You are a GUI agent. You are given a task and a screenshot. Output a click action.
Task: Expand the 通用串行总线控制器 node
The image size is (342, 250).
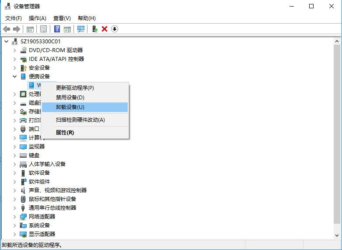pos(14,208)
